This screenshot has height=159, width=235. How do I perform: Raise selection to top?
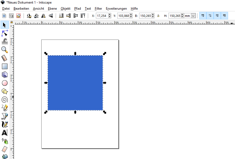(x=83, y=16)
